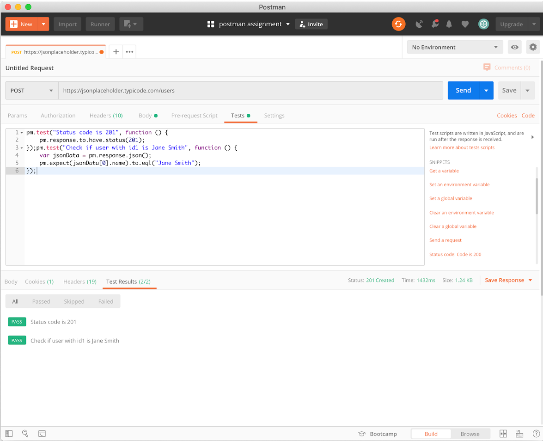Click the request URL input field
Viewport: 543px width, 441px height.
pos(251,91)
